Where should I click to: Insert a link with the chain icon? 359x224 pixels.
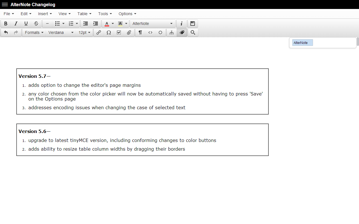pyautogui.click(x=99, y=32)
